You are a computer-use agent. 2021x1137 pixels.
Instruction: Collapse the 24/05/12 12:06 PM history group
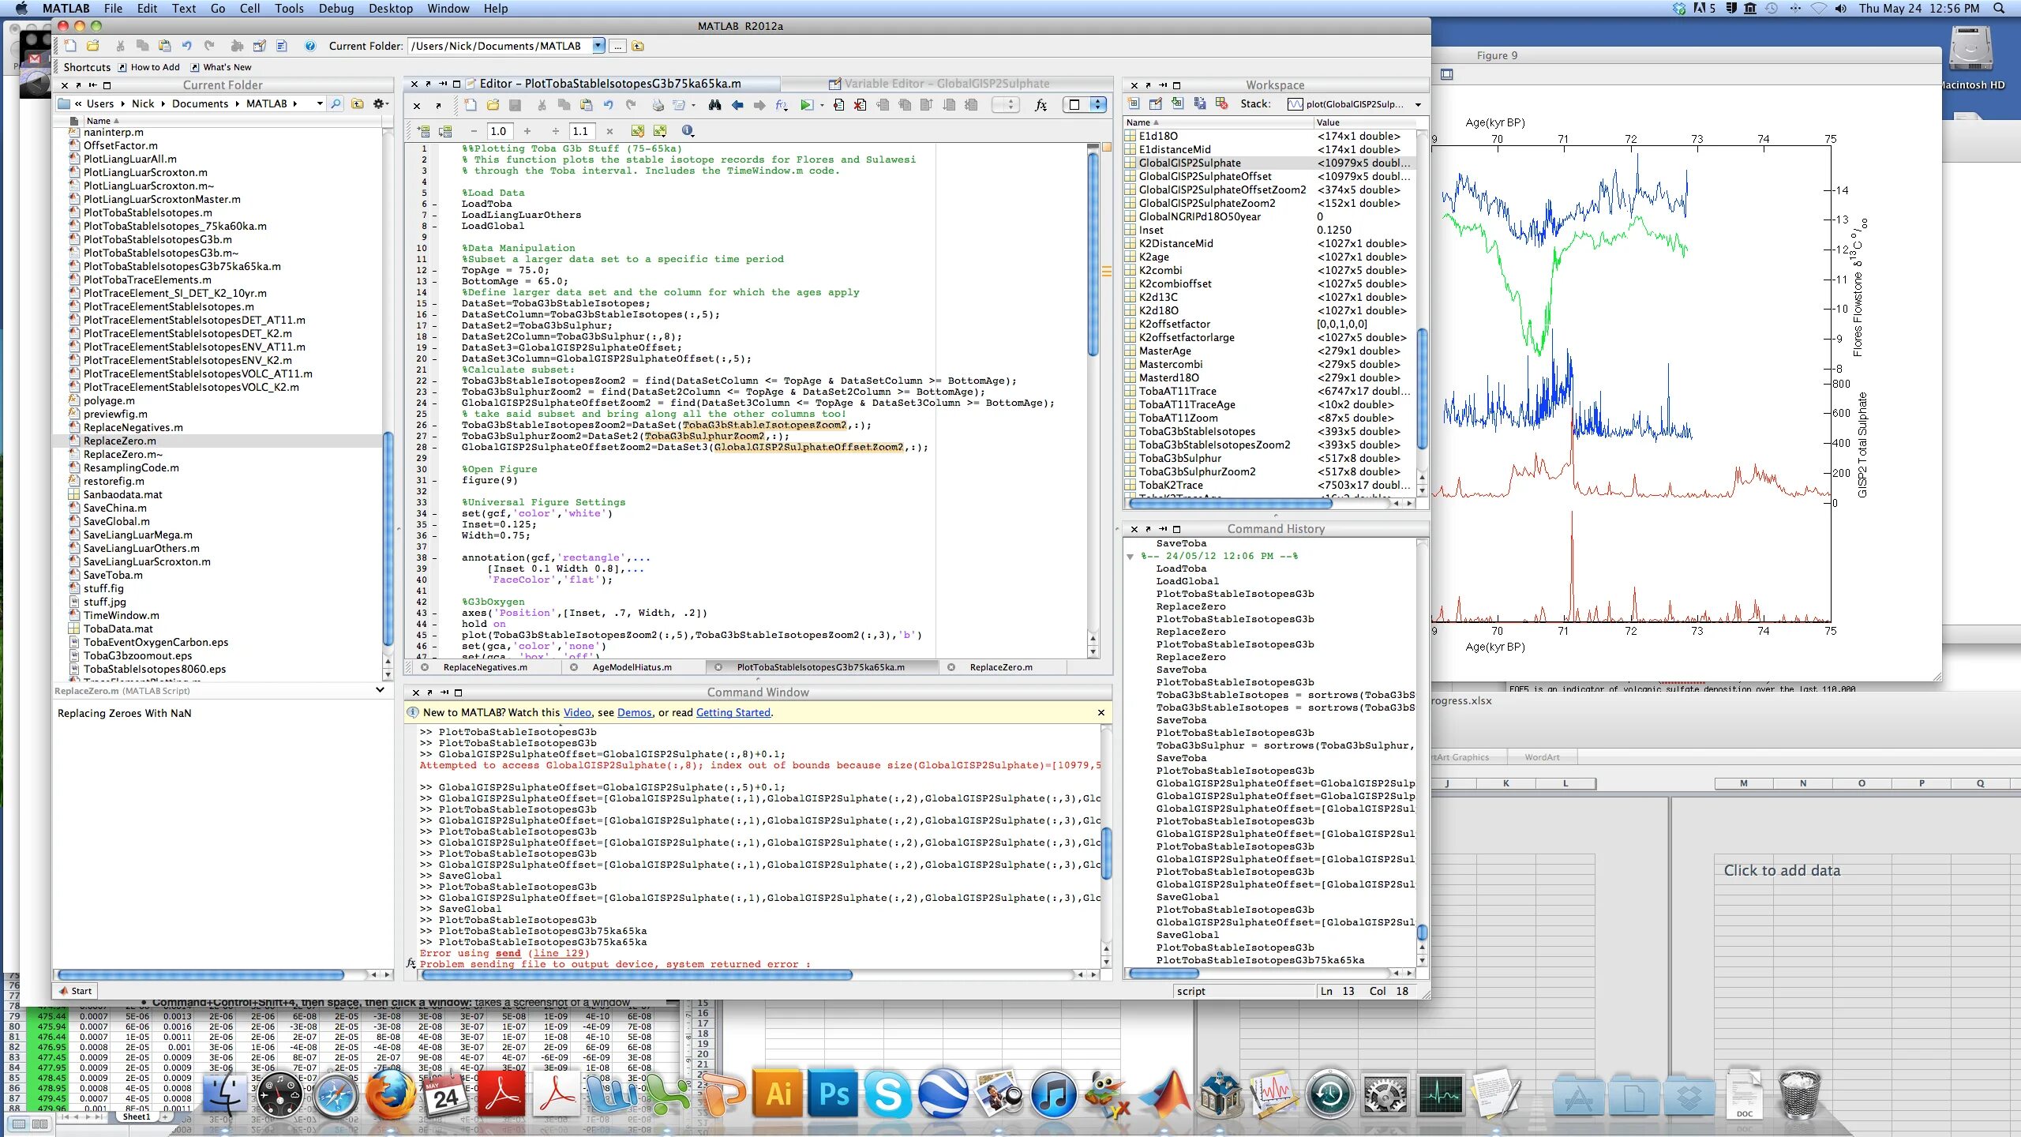[x=1130, y=557]
